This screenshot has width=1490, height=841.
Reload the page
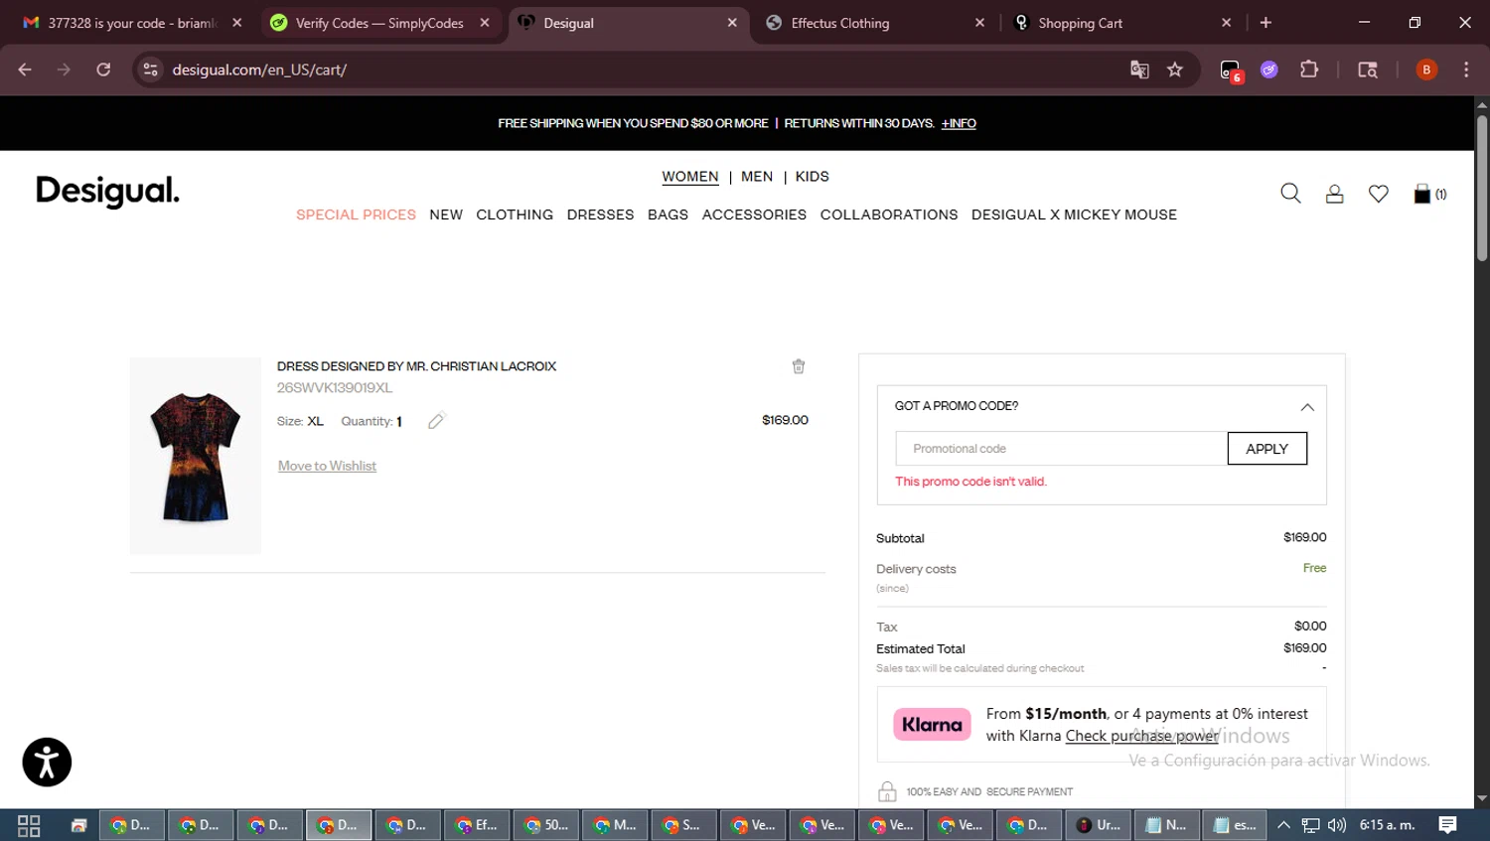(x=103, y=70)
